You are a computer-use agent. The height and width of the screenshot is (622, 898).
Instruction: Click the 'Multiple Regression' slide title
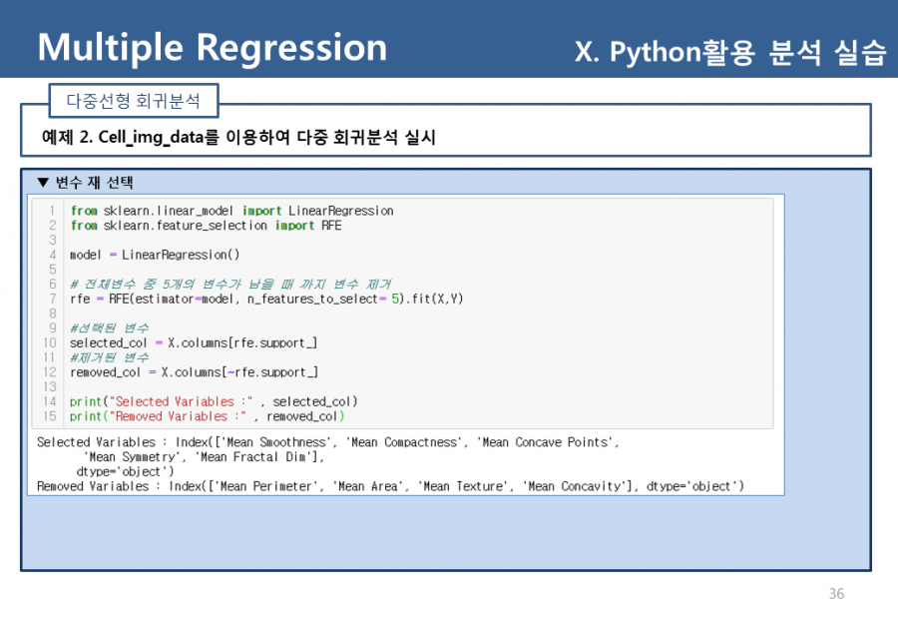click(212, 48)
